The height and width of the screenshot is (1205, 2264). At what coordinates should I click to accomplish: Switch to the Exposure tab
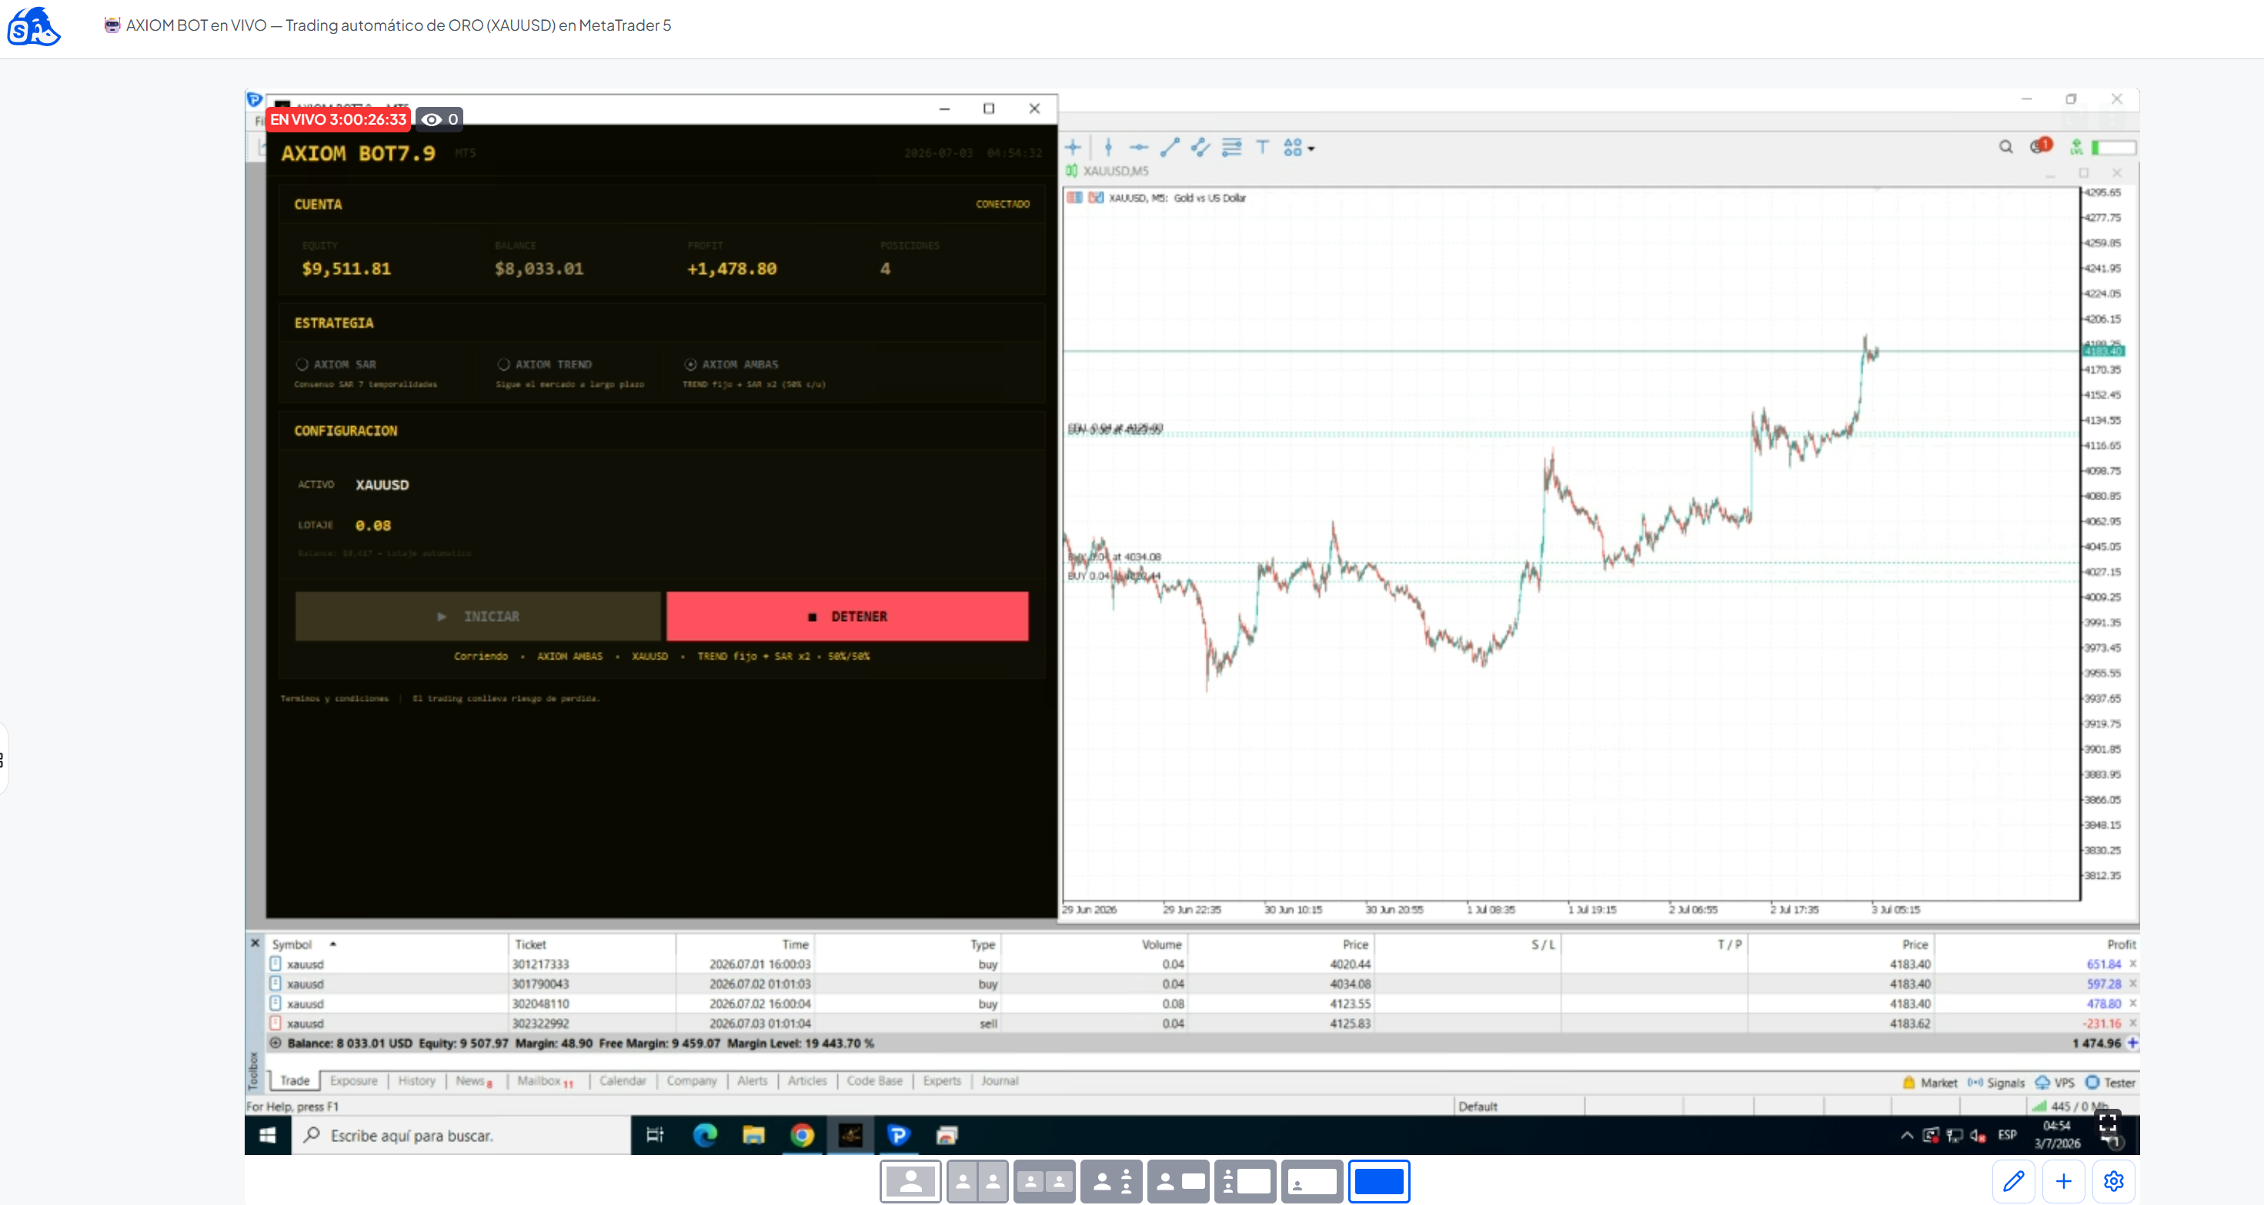tap(354, 1081)
